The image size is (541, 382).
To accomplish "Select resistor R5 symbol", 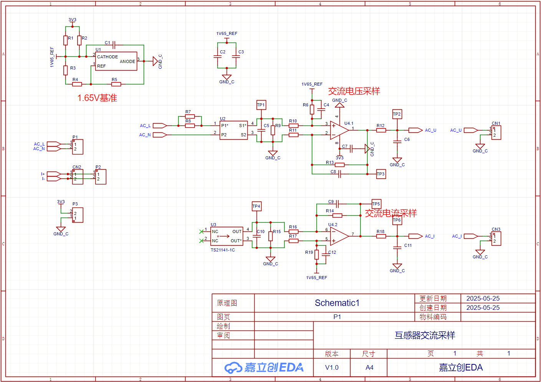I will pyautogui.click(x=116, y=84).
